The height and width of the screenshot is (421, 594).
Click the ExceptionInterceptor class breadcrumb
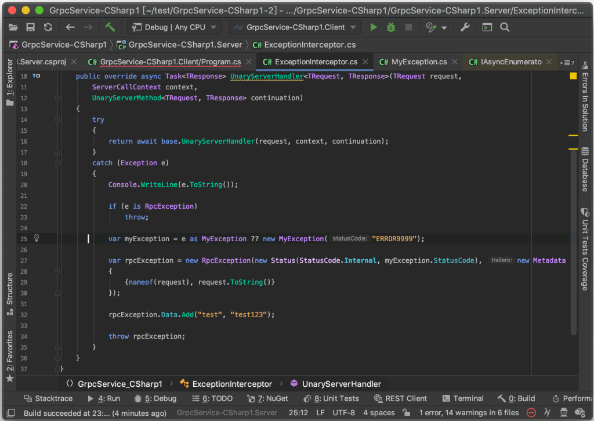pyautogui.click(x=226, y=384)
